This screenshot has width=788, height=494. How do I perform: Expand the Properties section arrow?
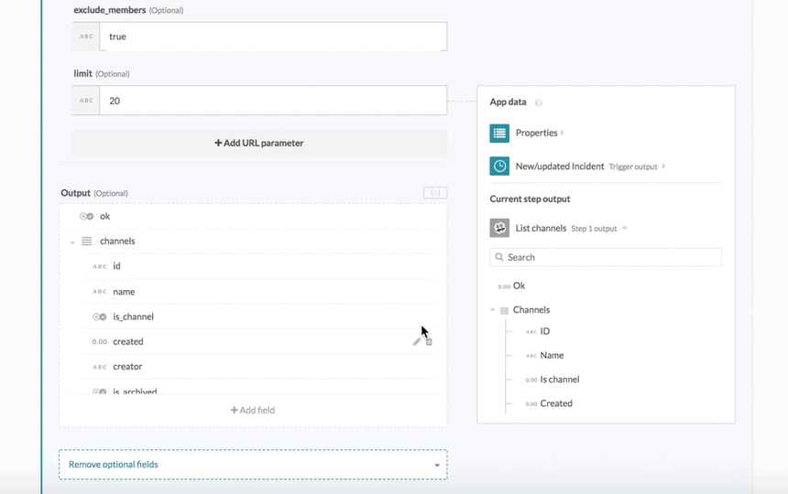(x=563, y=133)
